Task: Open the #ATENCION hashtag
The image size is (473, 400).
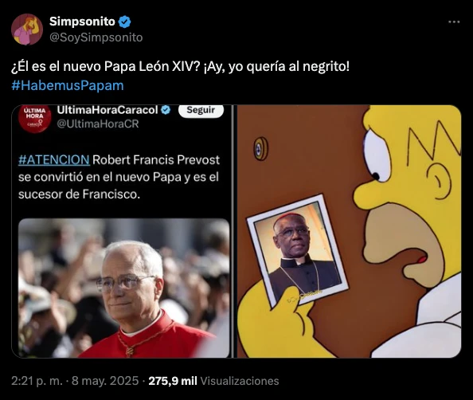Action: (54, 159)
